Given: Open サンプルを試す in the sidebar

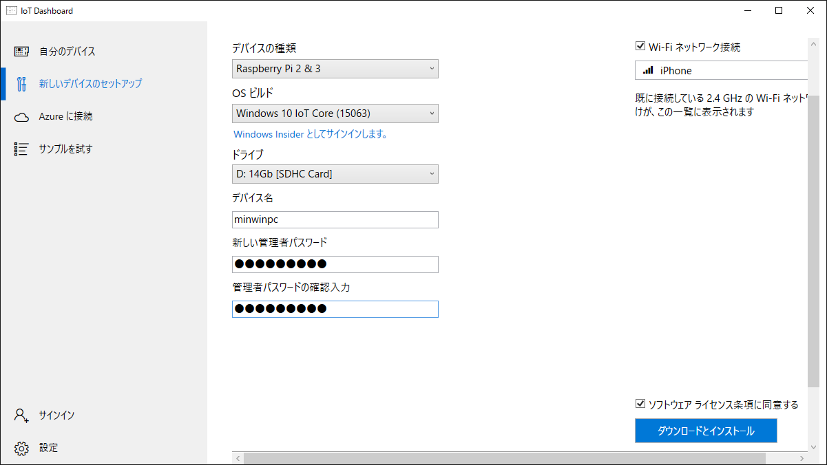Looking at the screenshot, I should coord(65,149).
